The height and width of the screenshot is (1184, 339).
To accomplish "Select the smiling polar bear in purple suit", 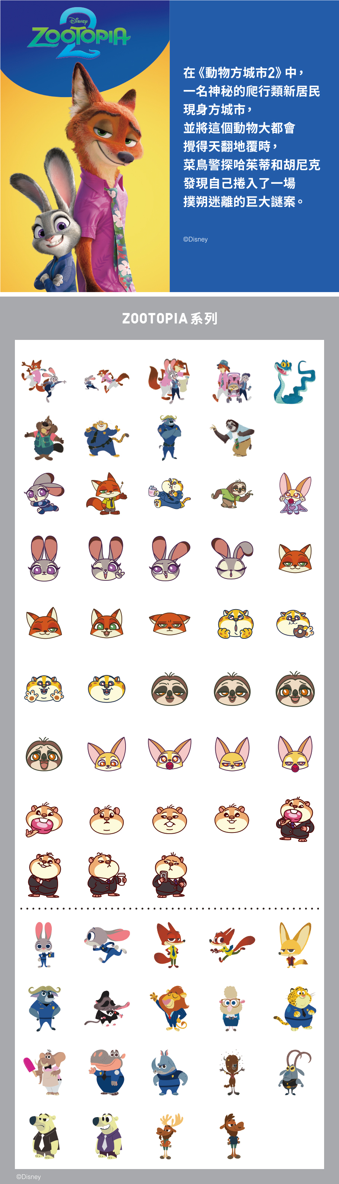I will [x=107, y=1135].
